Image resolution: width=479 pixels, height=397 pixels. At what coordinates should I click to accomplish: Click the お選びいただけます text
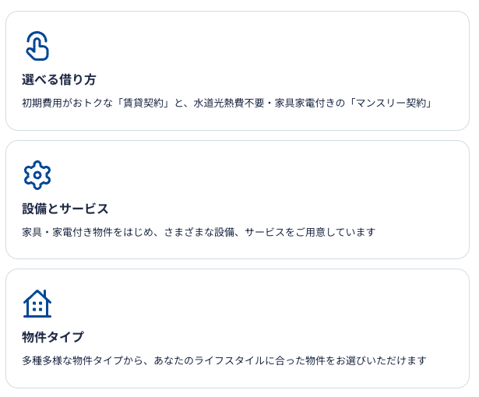[x=381, y=360]
